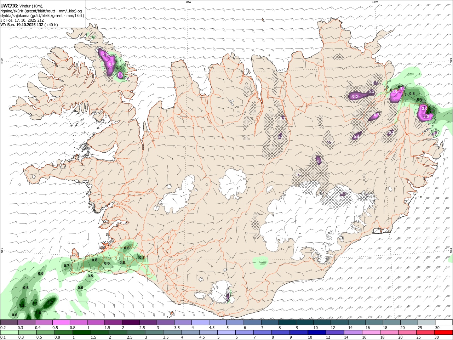This screenshot has height=340, width=453.
Task: Click the 'rigning/skúrir' legend description line
Action: tap(41, 11)
